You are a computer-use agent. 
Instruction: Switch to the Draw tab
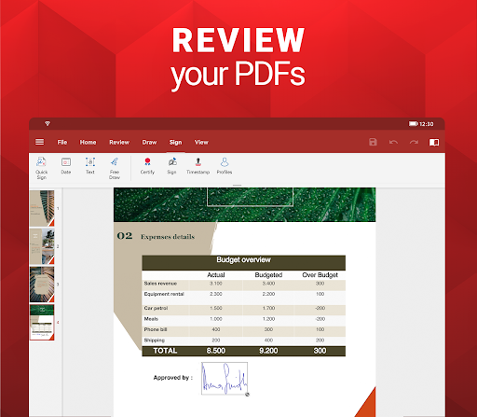pyautogui.click(x=149, y=142)
